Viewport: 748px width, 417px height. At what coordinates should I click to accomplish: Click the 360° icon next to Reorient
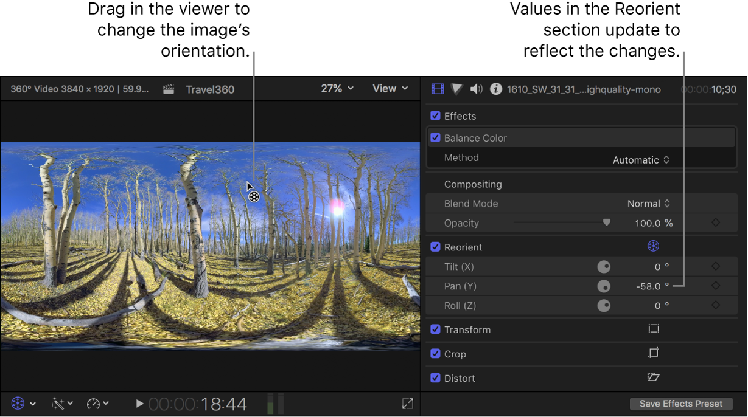(x=653, y=246)
